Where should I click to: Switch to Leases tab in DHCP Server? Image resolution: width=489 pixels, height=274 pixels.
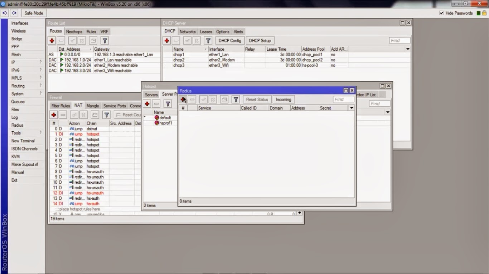[206, 31]
